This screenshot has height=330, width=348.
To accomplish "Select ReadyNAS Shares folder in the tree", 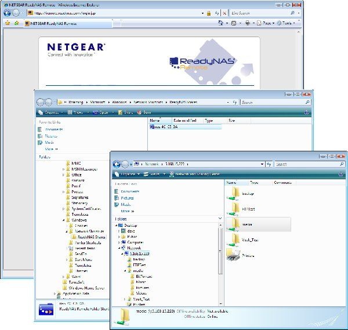I will [91, 237].
